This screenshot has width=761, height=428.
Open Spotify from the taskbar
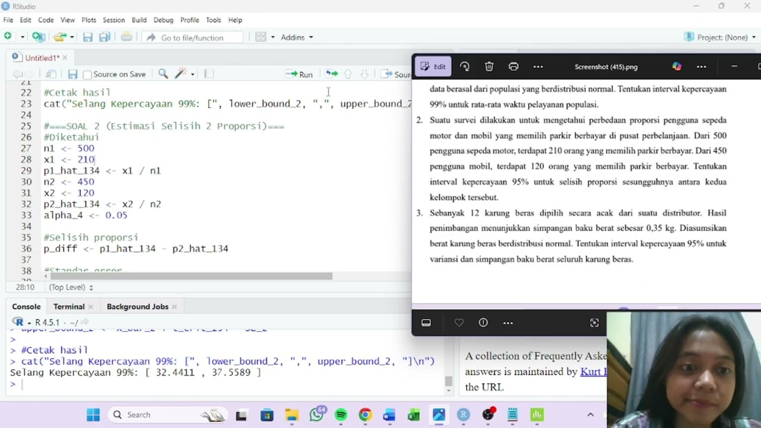pos(341,415)
